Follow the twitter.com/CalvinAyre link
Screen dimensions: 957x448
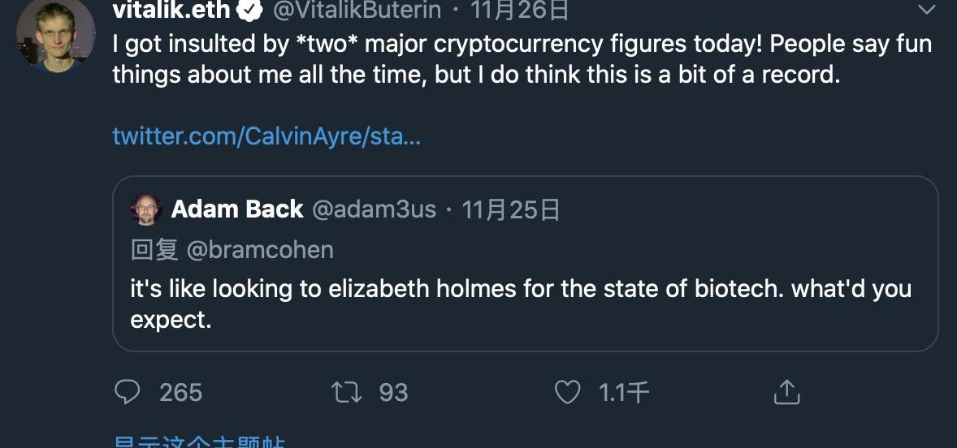266,136
